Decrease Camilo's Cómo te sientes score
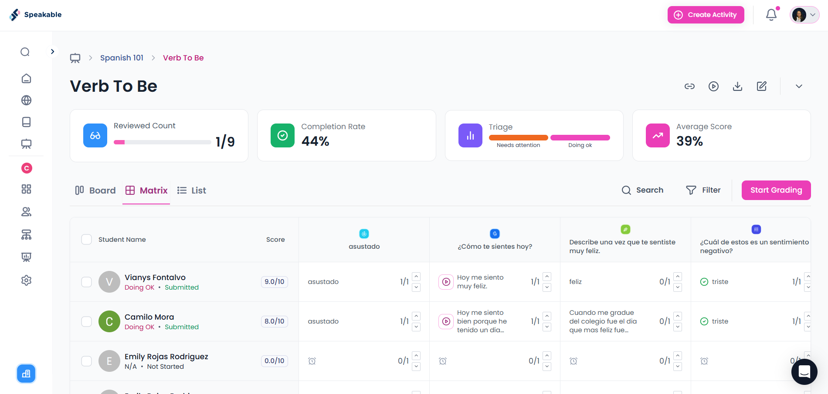The height and width of the screenshot is (394, 828). coord(547,327)
